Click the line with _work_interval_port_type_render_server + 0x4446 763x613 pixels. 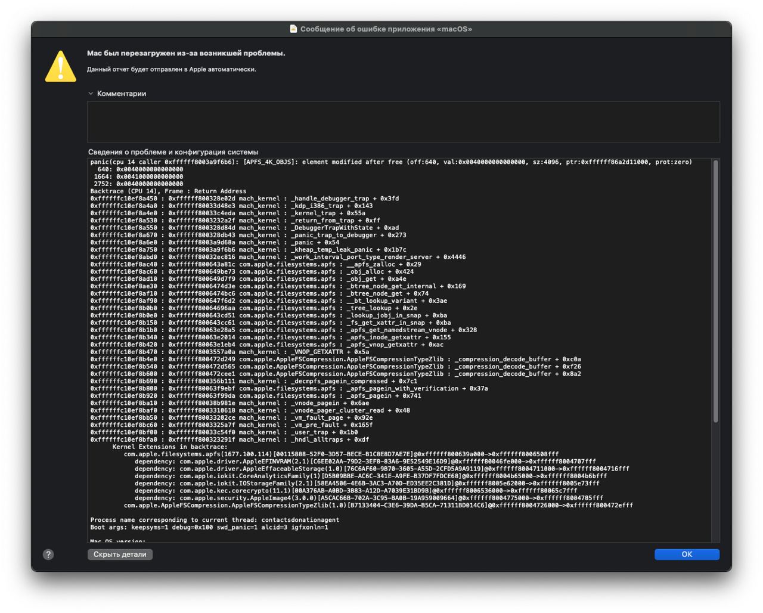pos(278,257)
